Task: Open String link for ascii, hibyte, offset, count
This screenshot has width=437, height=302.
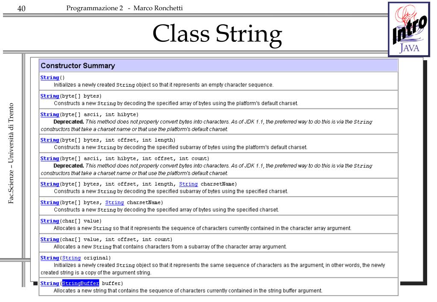Action: [x=50, y=158]
